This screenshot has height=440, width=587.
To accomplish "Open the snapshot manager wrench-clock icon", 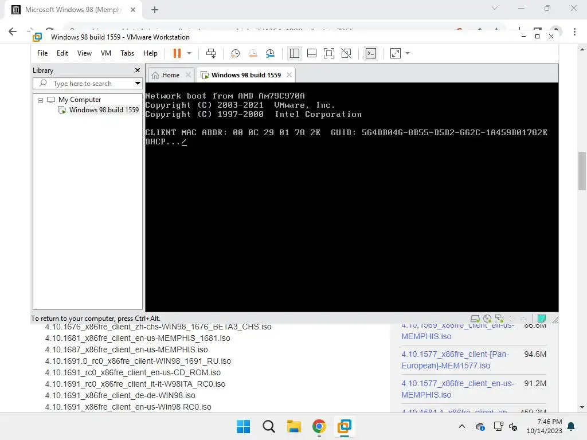I will [270, 53].
